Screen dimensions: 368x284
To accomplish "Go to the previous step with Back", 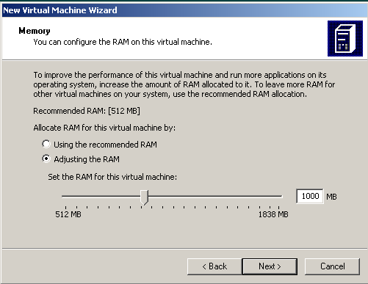I will pyautogui.click(x=214, y=266).
